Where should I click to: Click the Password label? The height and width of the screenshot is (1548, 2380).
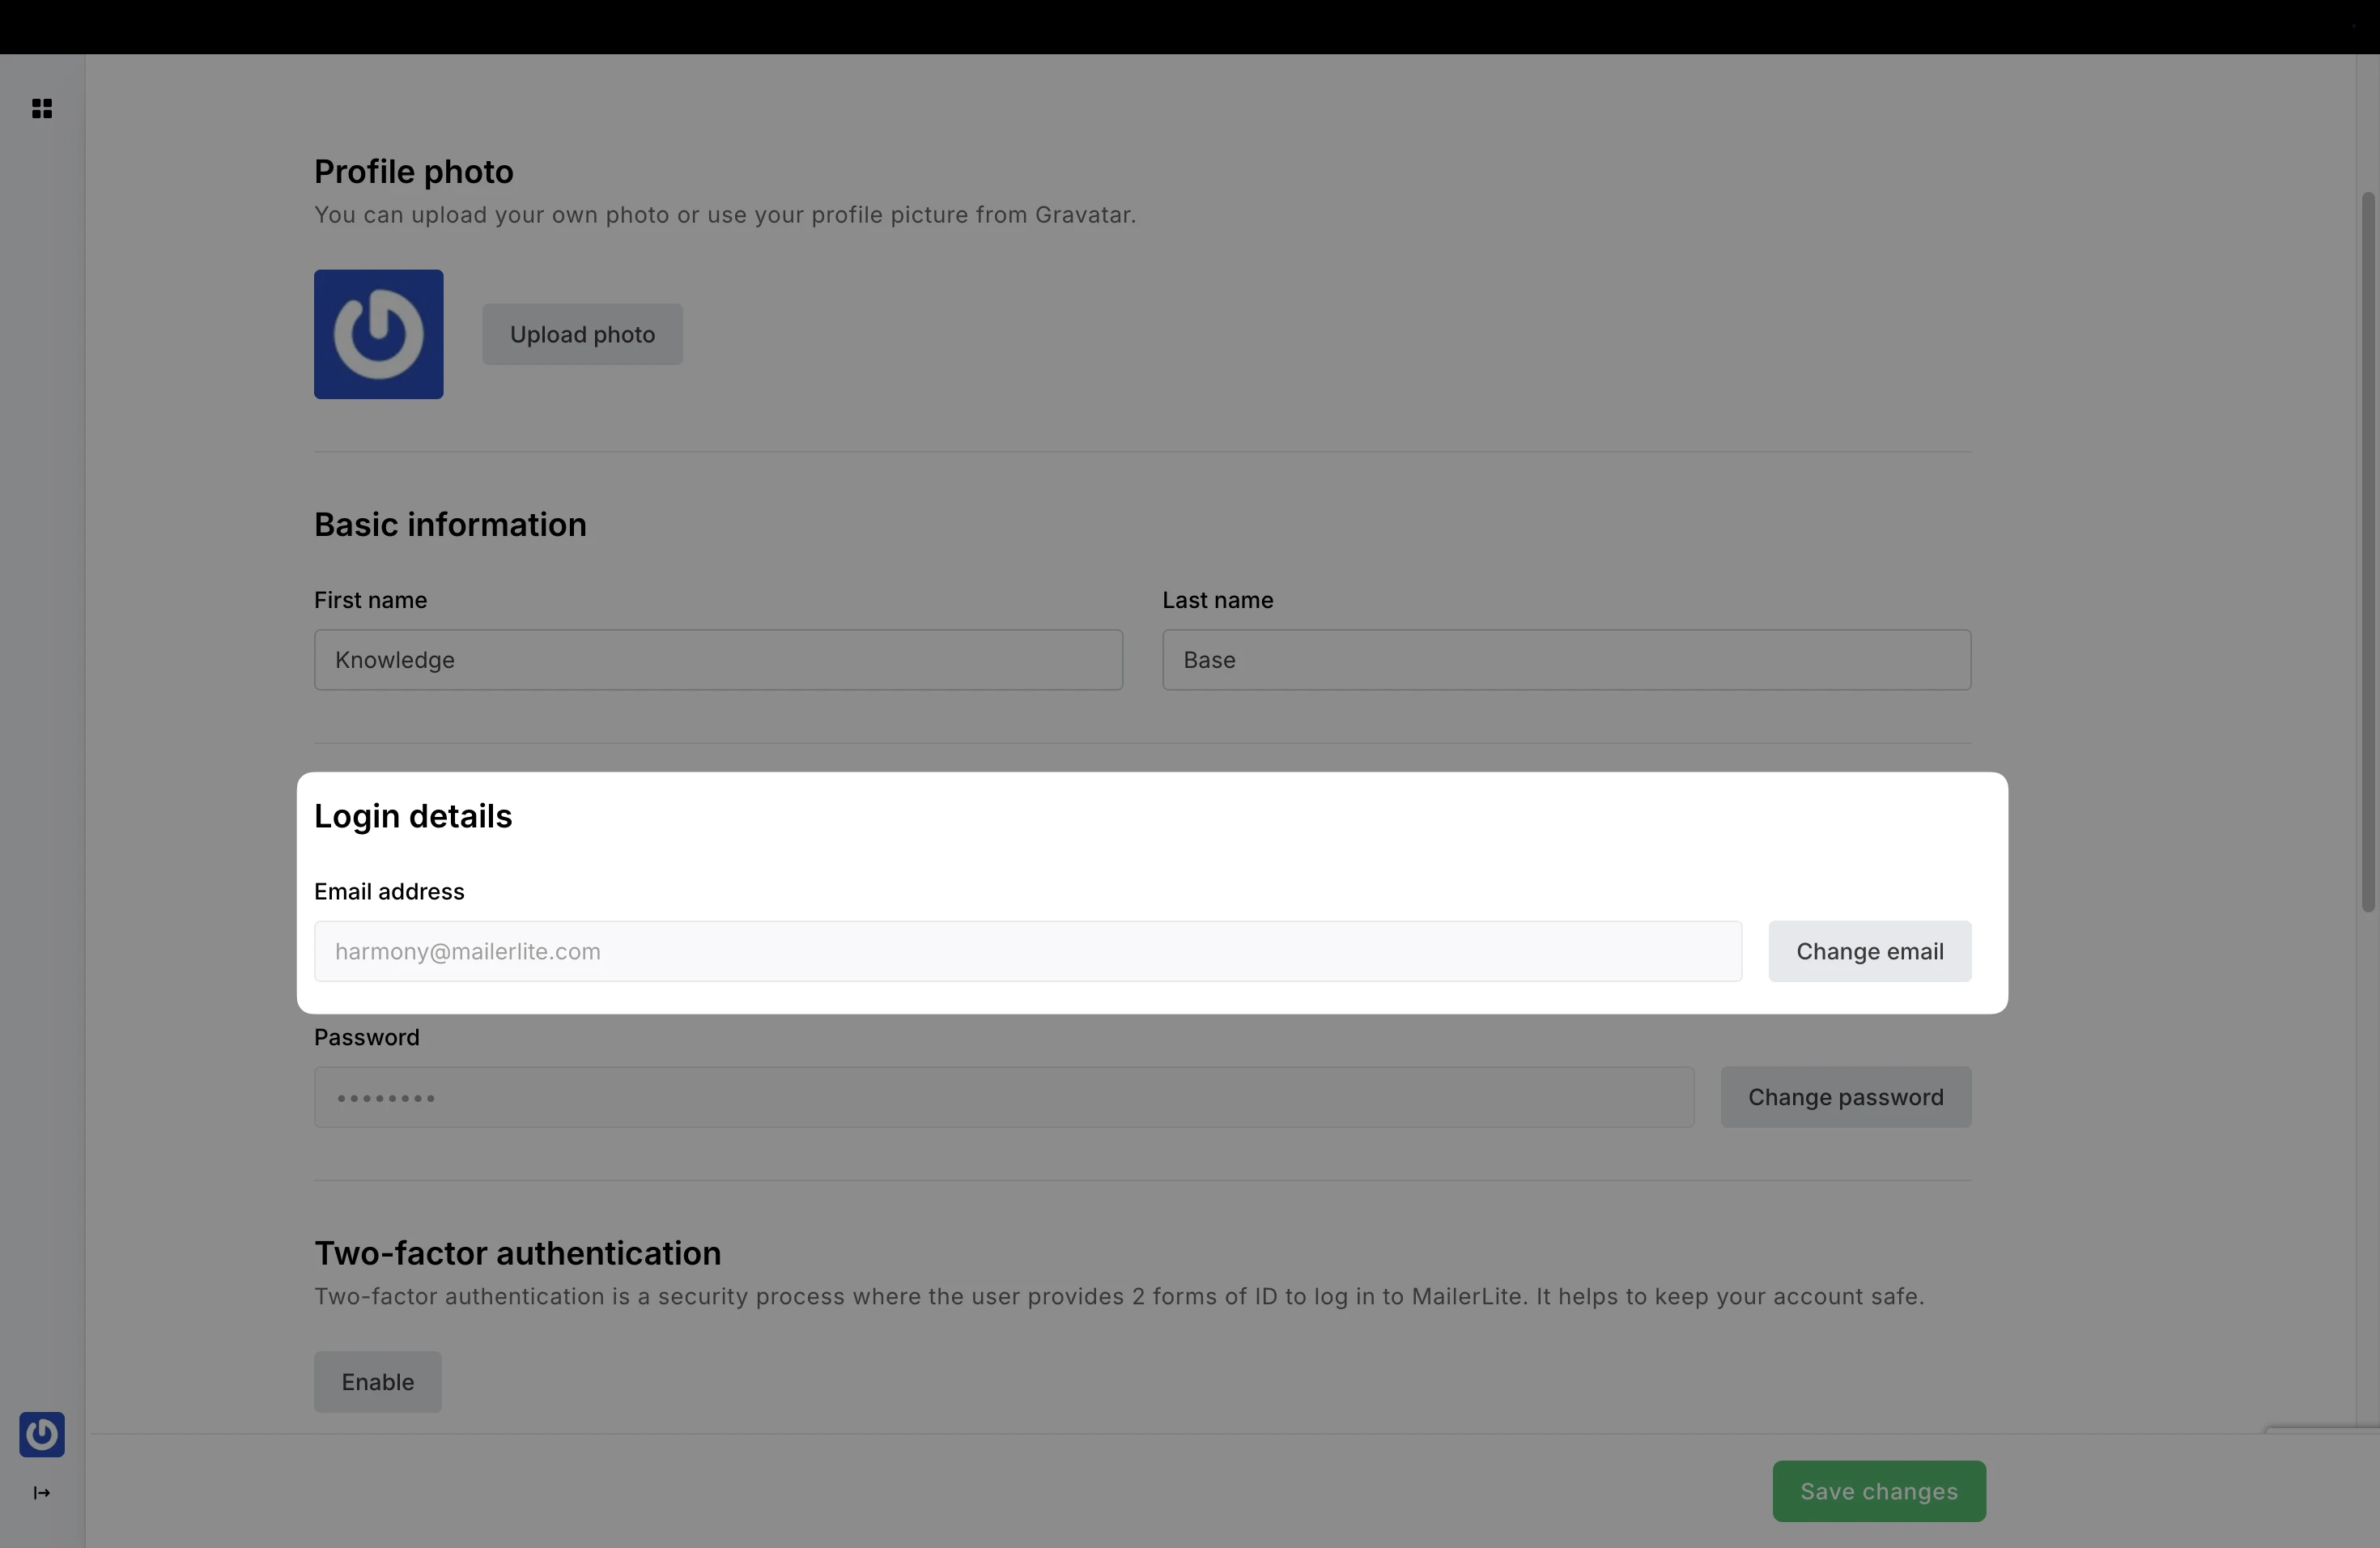366,1037
